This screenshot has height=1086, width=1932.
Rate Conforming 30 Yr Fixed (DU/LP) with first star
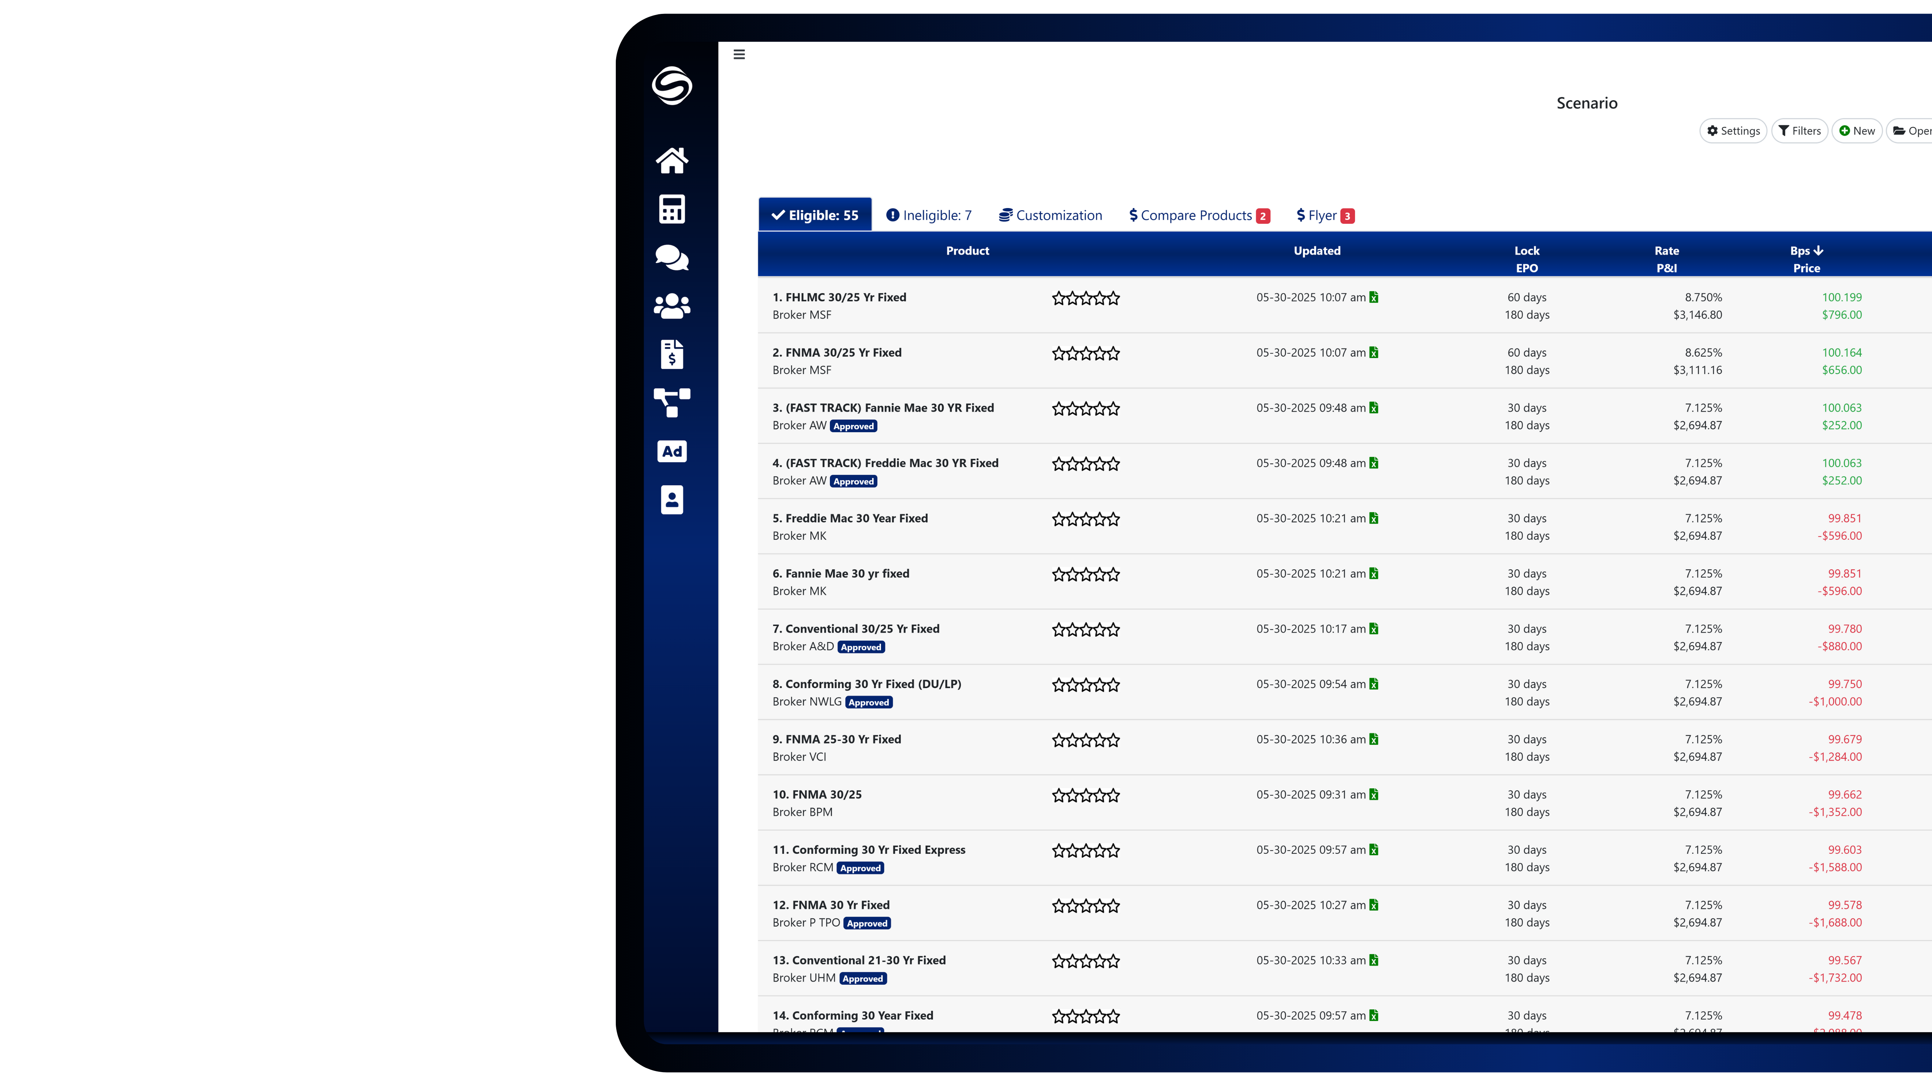pyautogui.click(x=1059, y=684)
